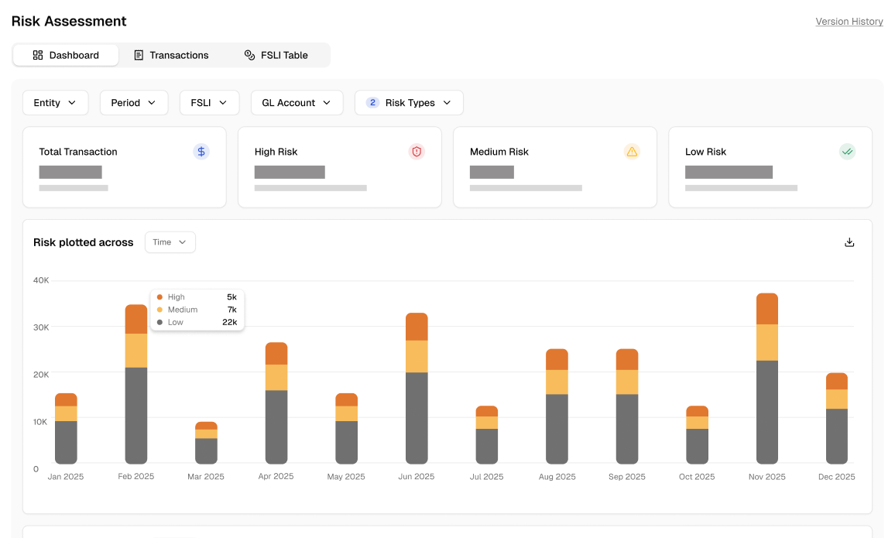Click the Dashboard grid icon
The height and width of the screenshot is (538, 895).
coord(37,55)
